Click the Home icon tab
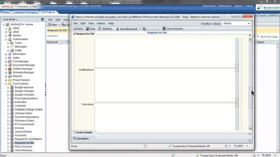 [5, 12]
